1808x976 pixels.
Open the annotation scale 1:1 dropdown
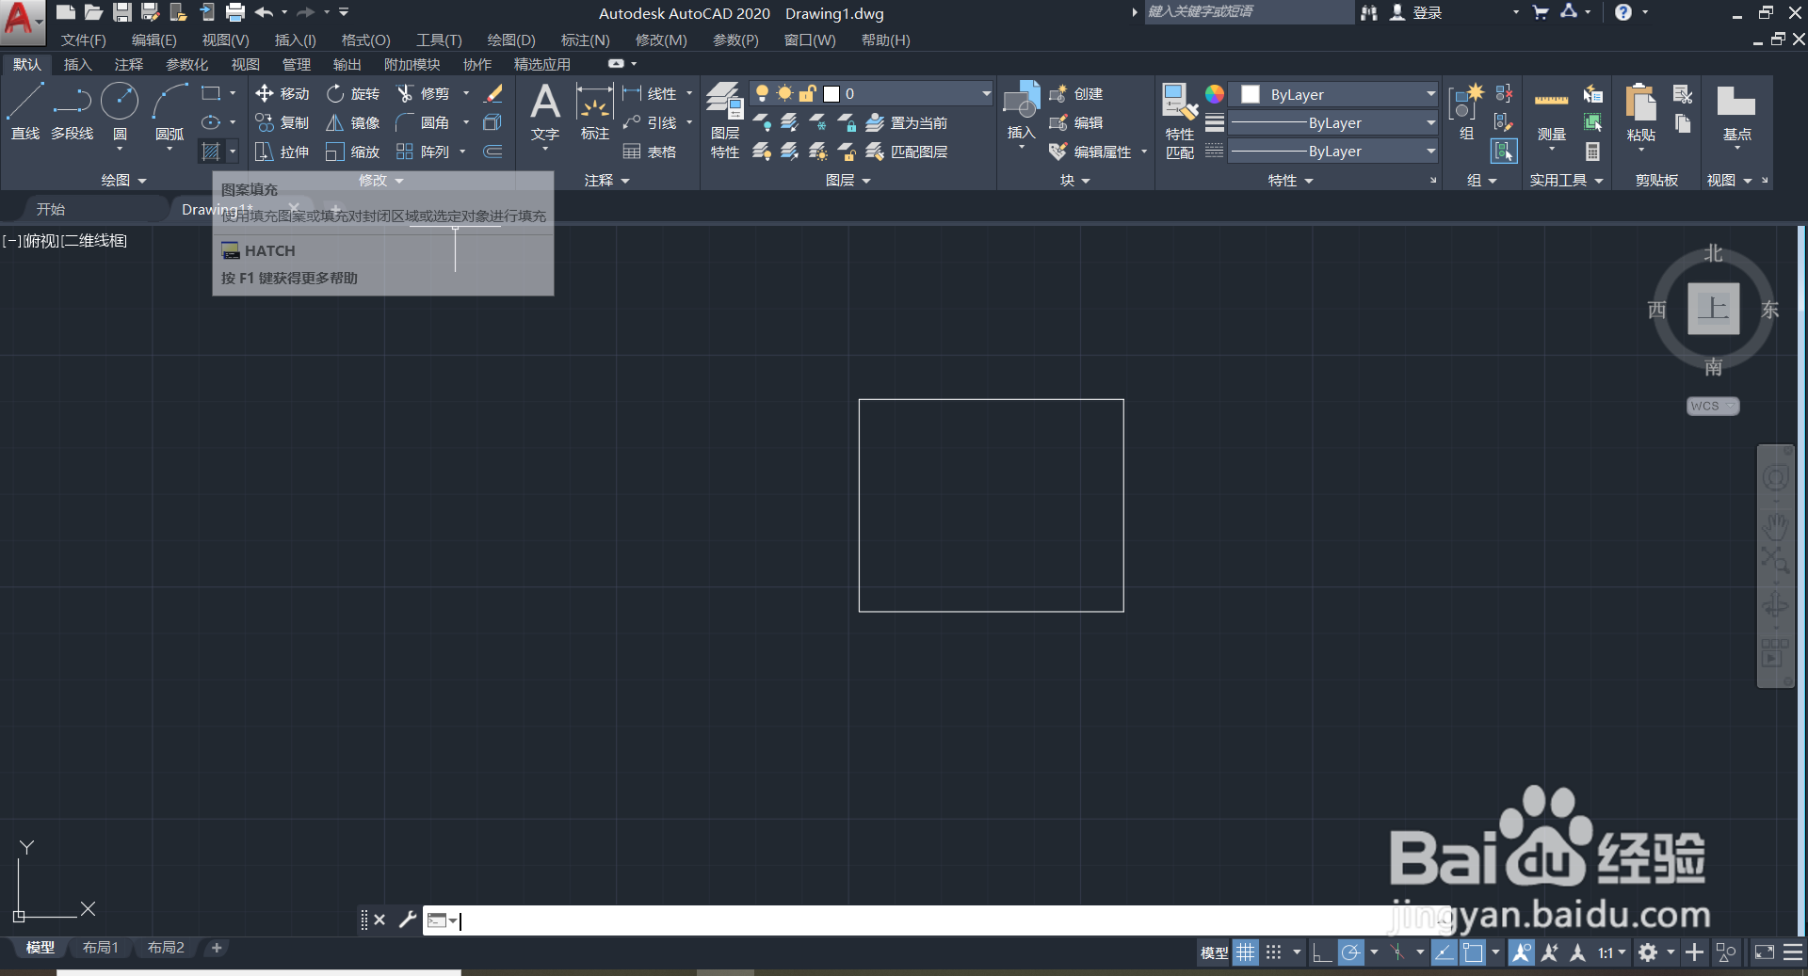pos(1612,952)
